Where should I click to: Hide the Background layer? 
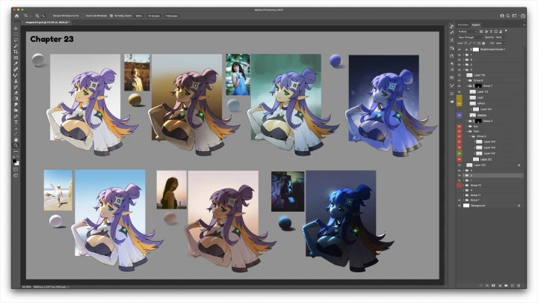(x=459, y=206)
